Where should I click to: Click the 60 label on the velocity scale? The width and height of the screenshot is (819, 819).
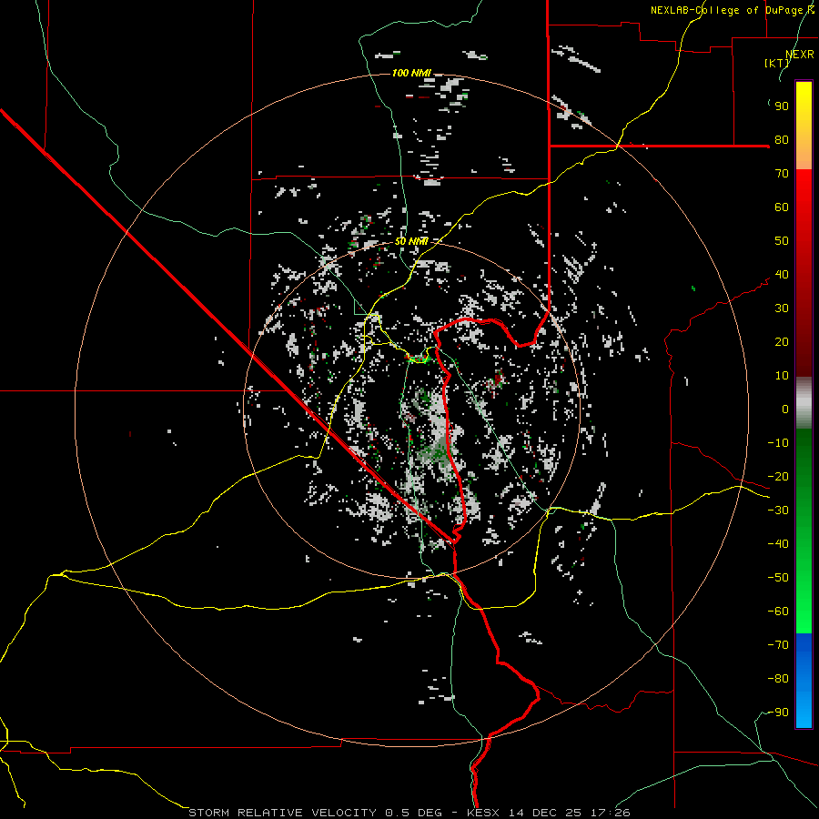coord(782,207)
